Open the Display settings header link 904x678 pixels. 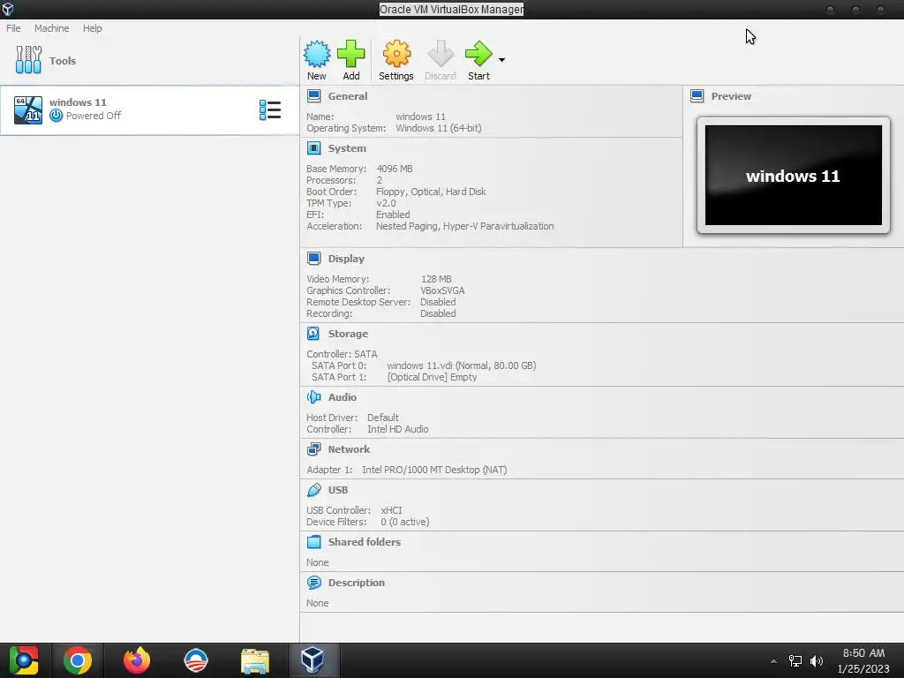click(x=346, y=259)
